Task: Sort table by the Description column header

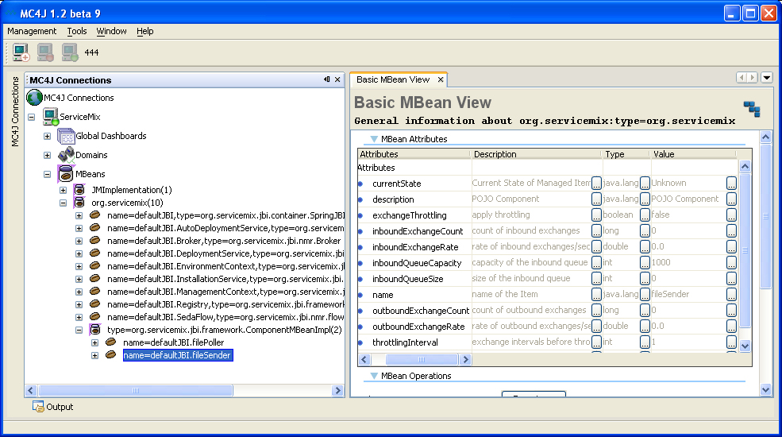Action: pyautogui.click(x=536, y=154)
